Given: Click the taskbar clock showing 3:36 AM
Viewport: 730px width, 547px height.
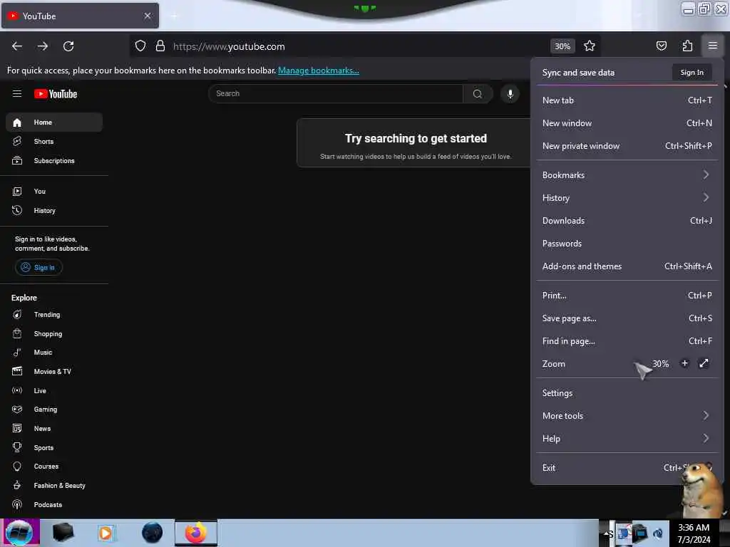Looking at the screenshot, I should [694, 533].
